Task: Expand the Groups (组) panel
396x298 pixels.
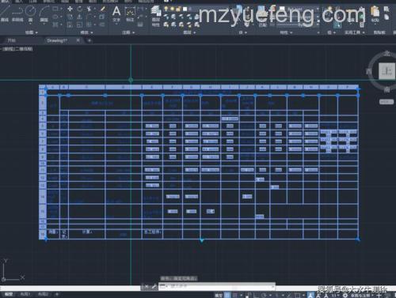Action: coord(331,32)
